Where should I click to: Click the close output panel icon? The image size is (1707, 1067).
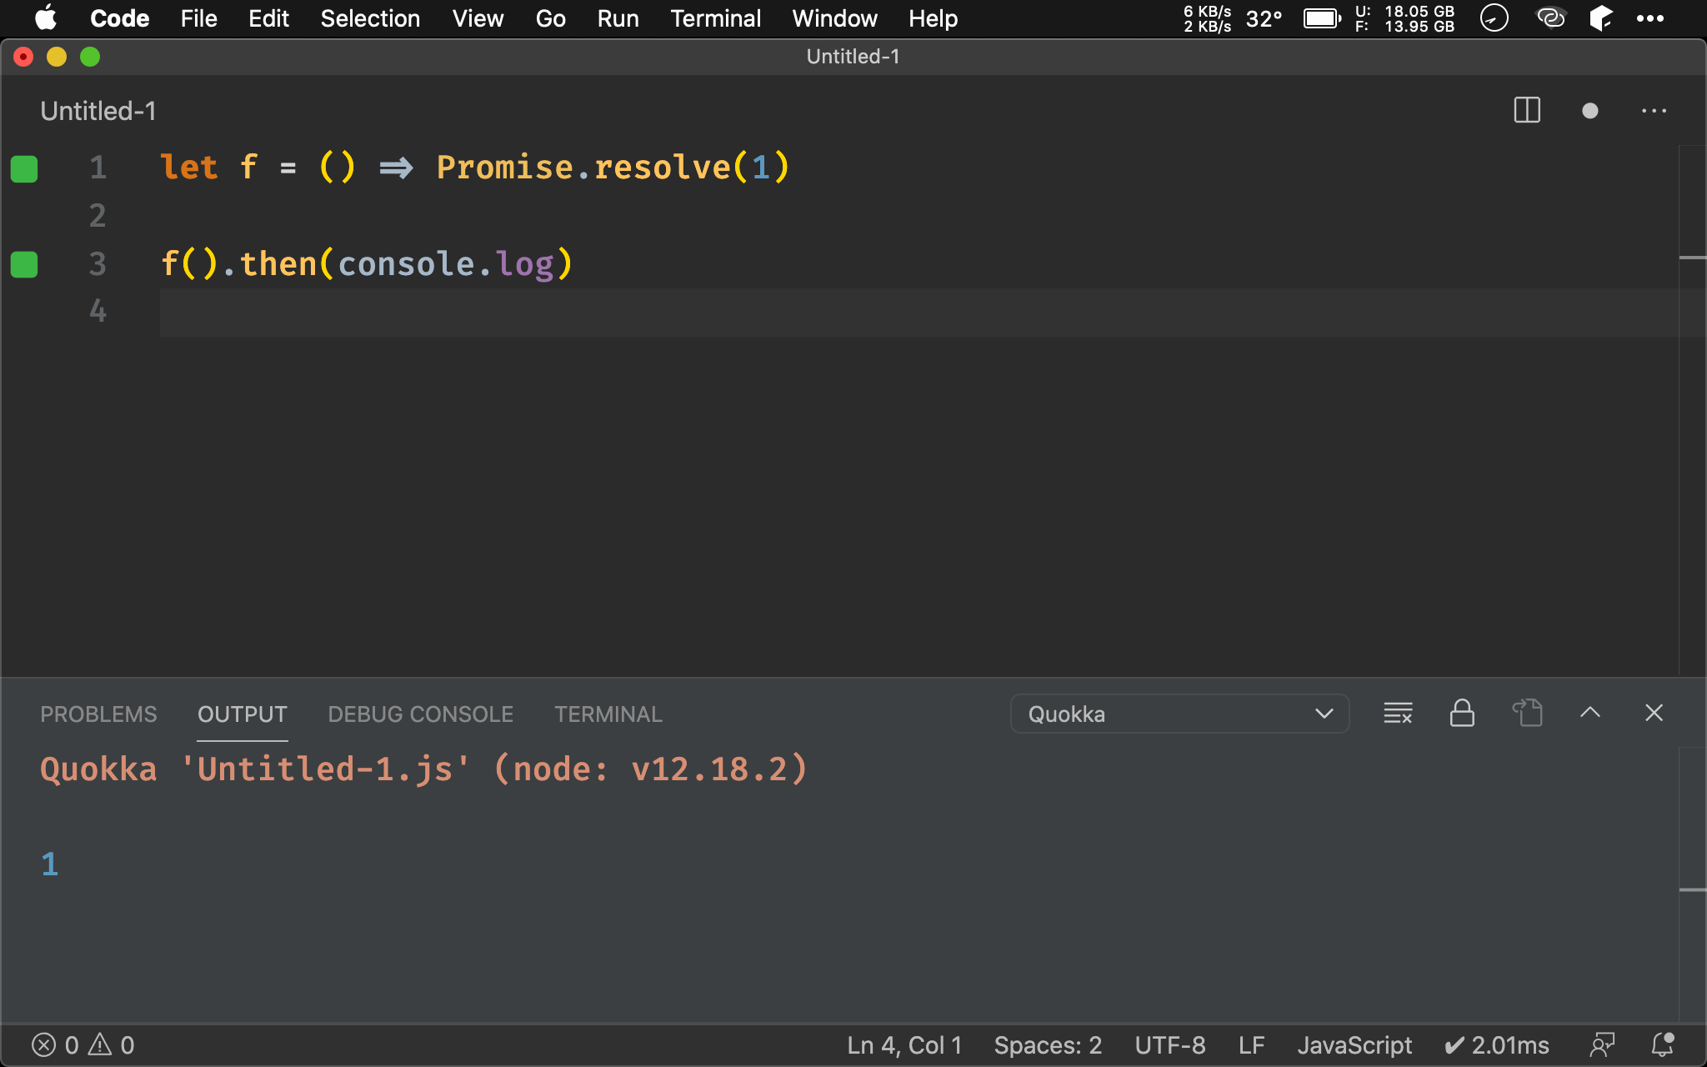click(1654, 712)
